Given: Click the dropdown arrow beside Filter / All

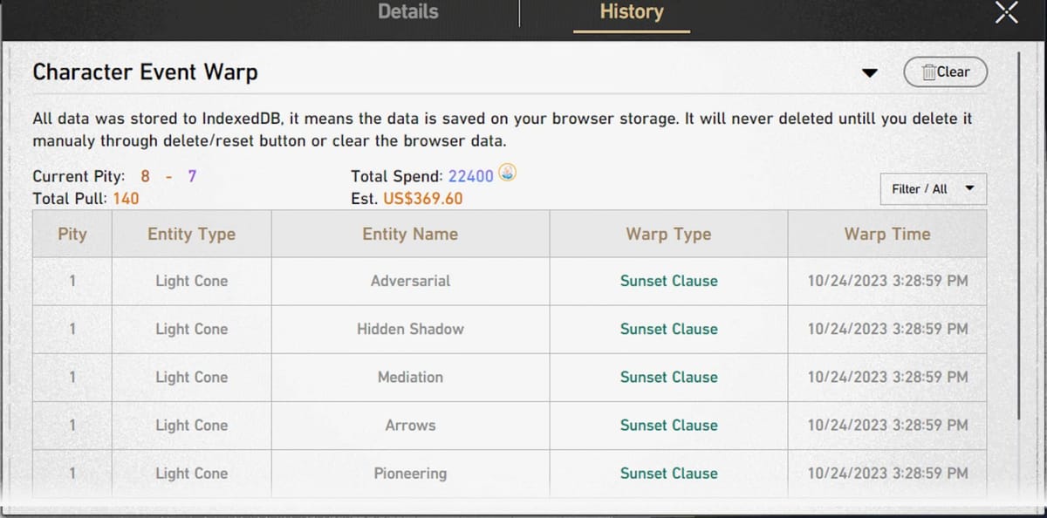Looking at the screenshot, I should pyautogui.click(x=969, y=187).
